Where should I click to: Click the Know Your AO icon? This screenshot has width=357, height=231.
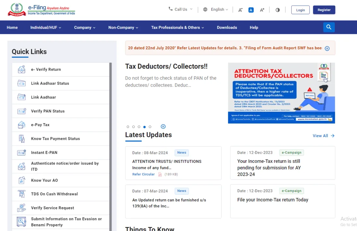tap(22, 180)
